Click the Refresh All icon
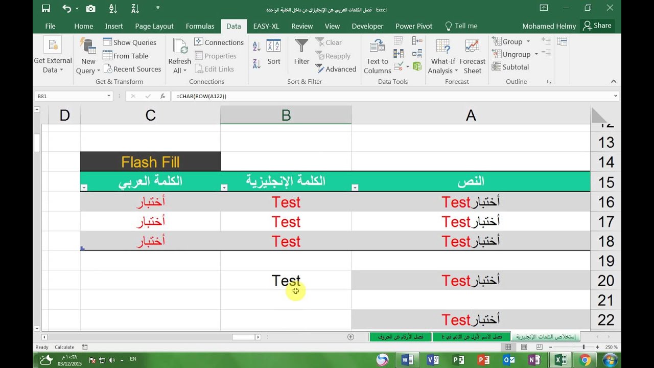Image resolution: width=654 pixels, height=368 pixels. pyautogui.click(x=180, y=45)
